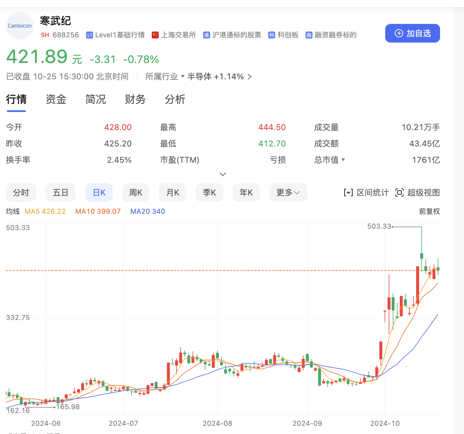This screenshot has width=464, height=434.
Task: Click the L1 Level1 badge icon
Action: (x=90, y=35)
